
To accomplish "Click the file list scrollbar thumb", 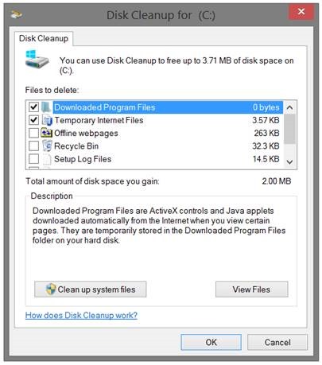I will point(289,129).
